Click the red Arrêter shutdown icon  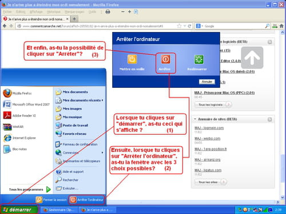(165, 59)
